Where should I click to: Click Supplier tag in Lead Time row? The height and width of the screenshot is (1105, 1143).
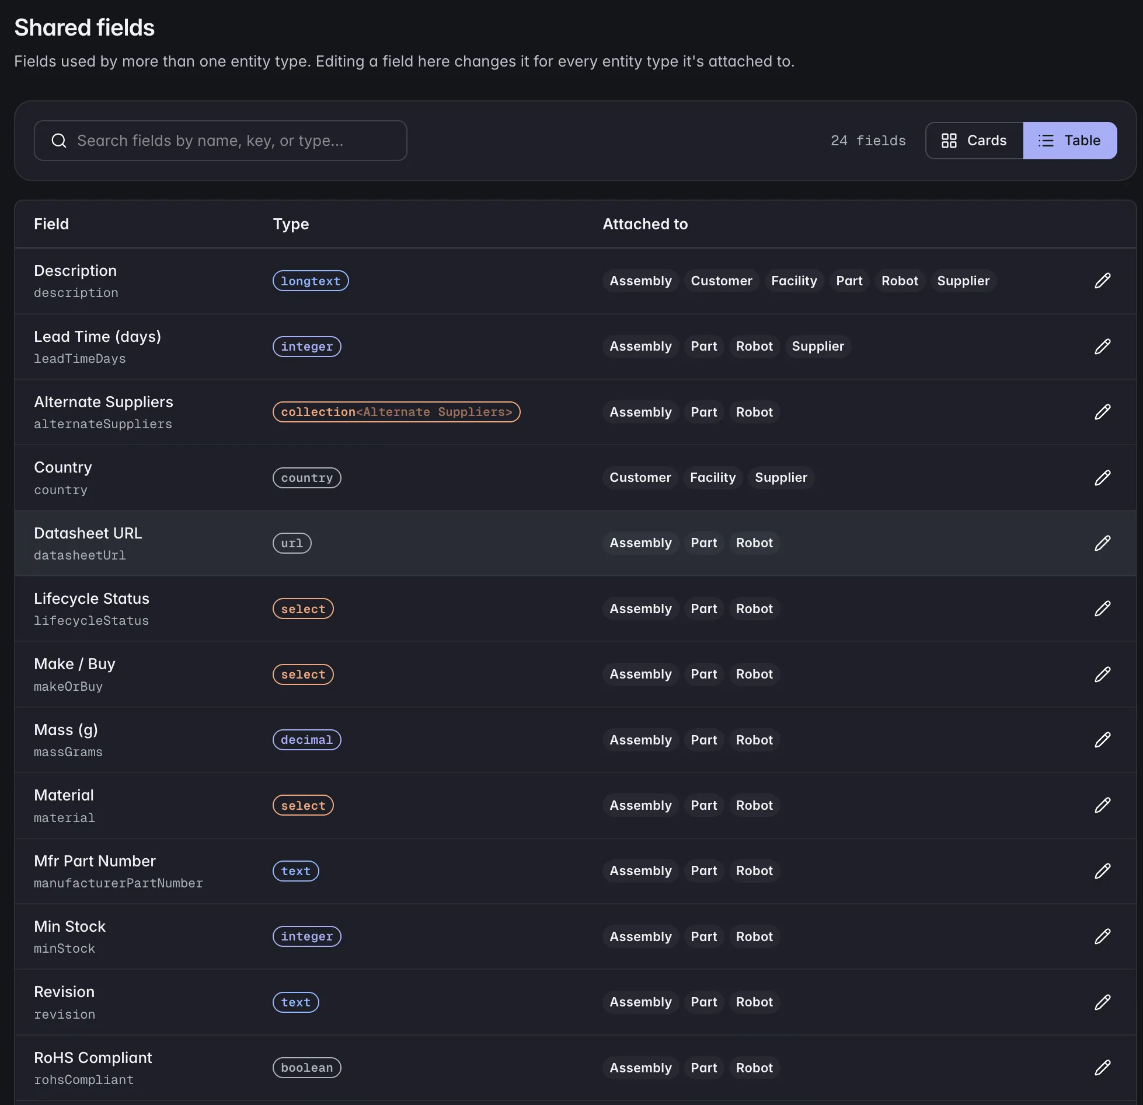(818, 347)
